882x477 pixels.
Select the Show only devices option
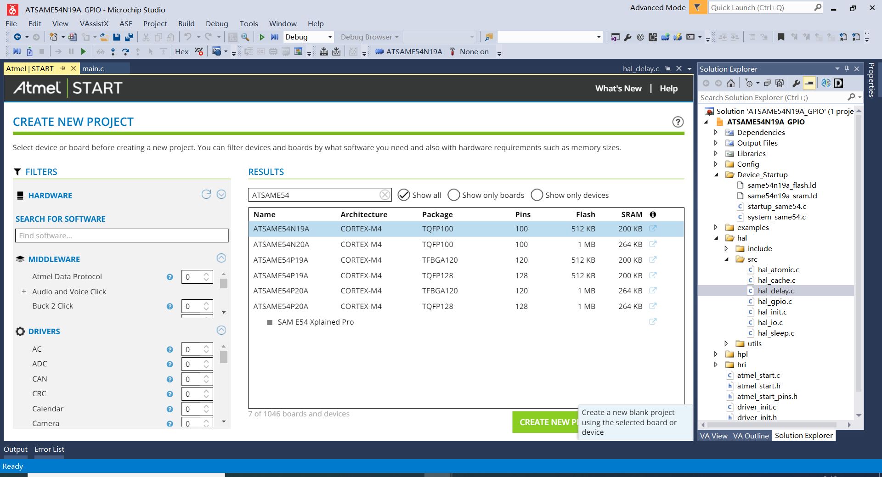coord(570,195)
